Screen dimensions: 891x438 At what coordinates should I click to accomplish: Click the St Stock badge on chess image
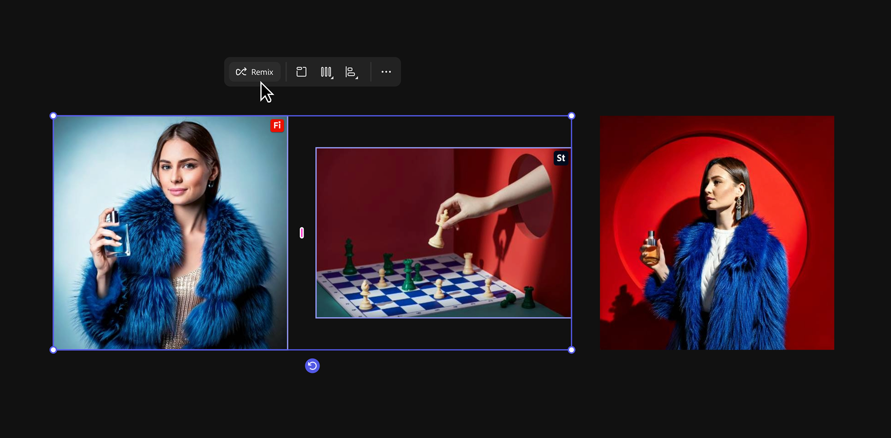561,158
